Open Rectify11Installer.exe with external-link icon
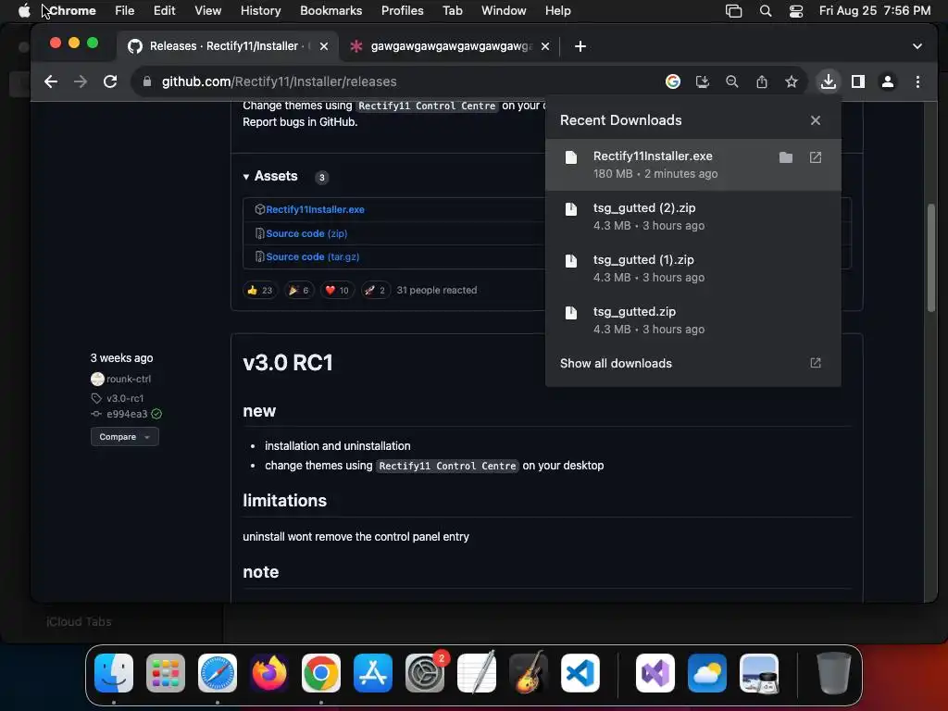Image resolution: width=948 pixels, height=711 pixels. click(816, 157)
